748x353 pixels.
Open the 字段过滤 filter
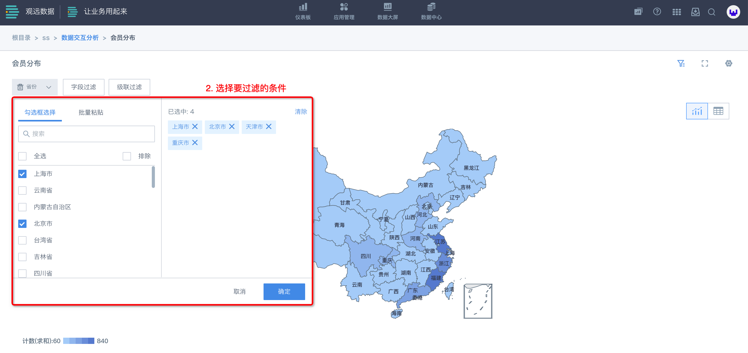(84, 87)
